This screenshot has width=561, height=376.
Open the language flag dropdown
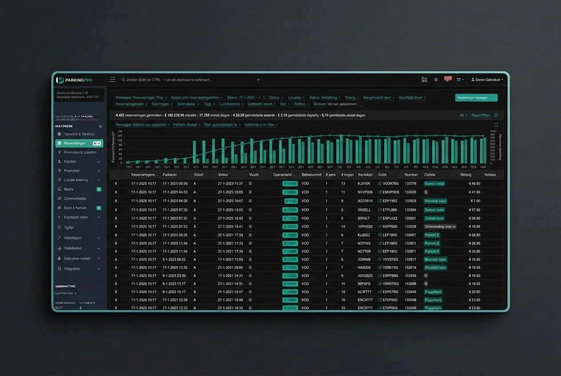tap(460, 80)
